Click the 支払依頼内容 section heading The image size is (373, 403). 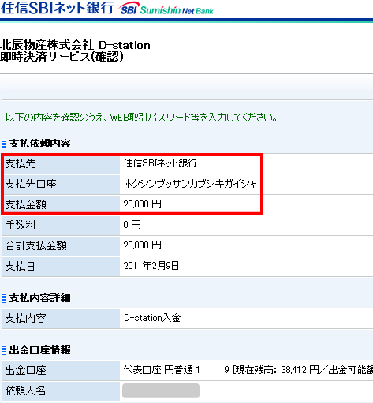pos(39,144)
